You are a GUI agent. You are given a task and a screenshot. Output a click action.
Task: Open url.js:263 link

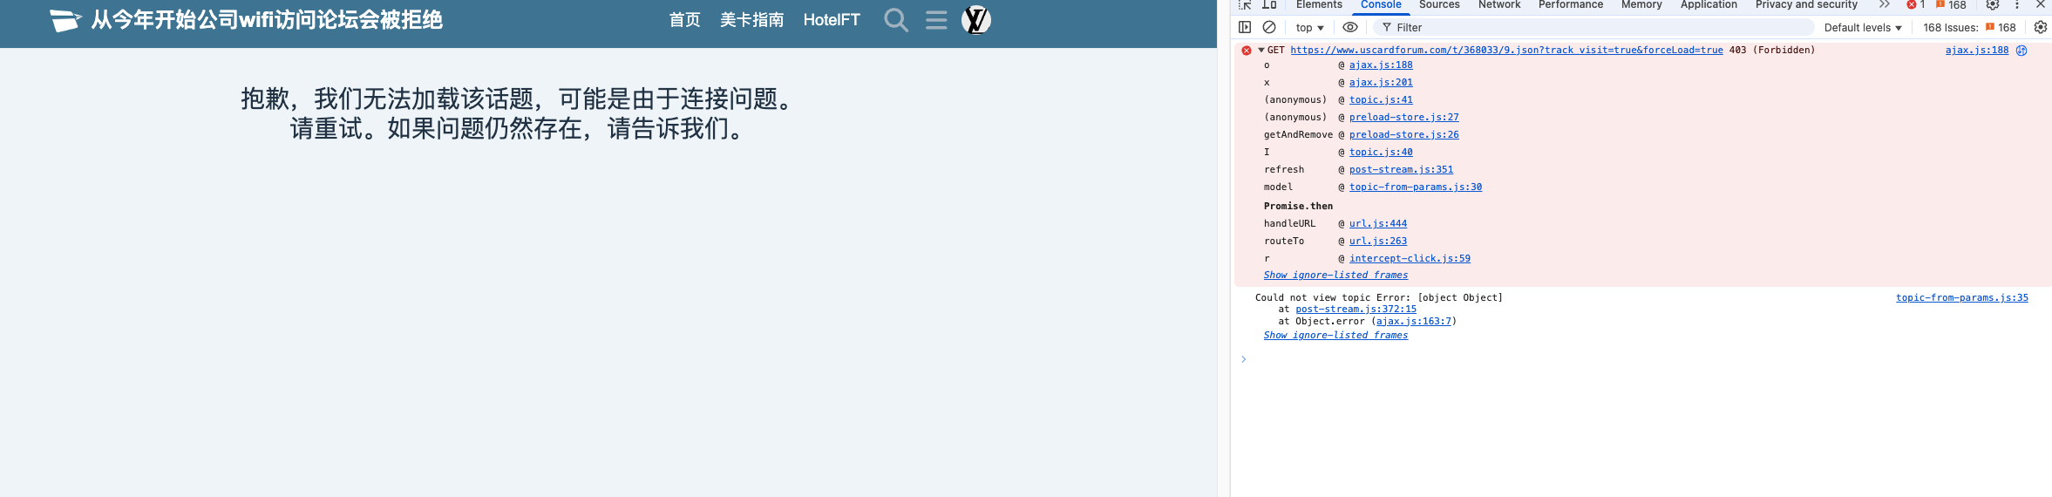[1378, 242]
